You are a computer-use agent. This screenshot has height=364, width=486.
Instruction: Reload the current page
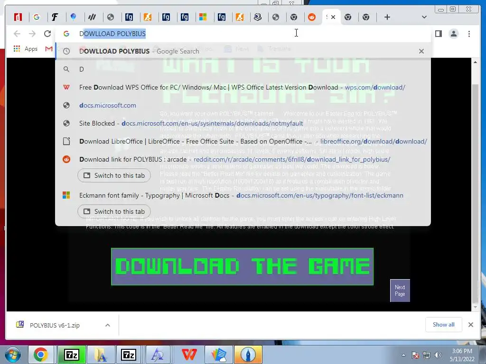(x=47, y=34)
